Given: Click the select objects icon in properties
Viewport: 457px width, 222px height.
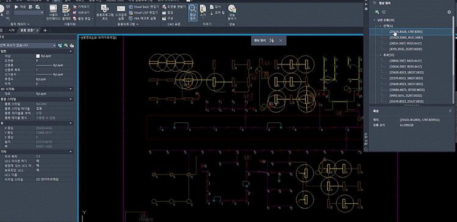Looking at the screenshot, I should [66, 46].
